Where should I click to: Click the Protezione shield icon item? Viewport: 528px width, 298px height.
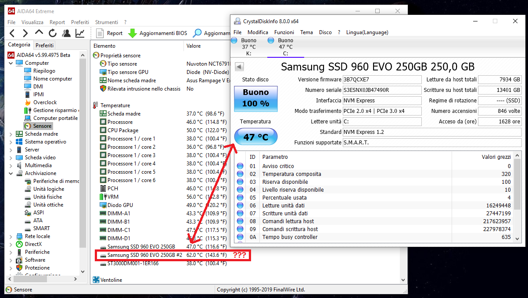point(19,268)
